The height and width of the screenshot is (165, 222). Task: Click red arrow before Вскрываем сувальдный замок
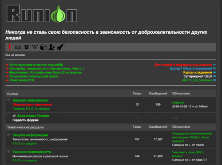[7, 76]
